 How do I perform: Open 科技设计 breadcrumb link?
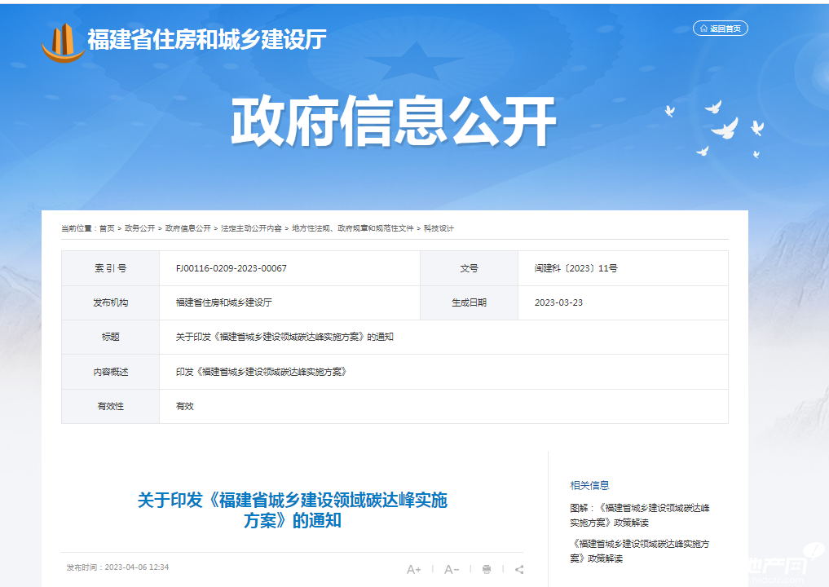pos(439,228)
